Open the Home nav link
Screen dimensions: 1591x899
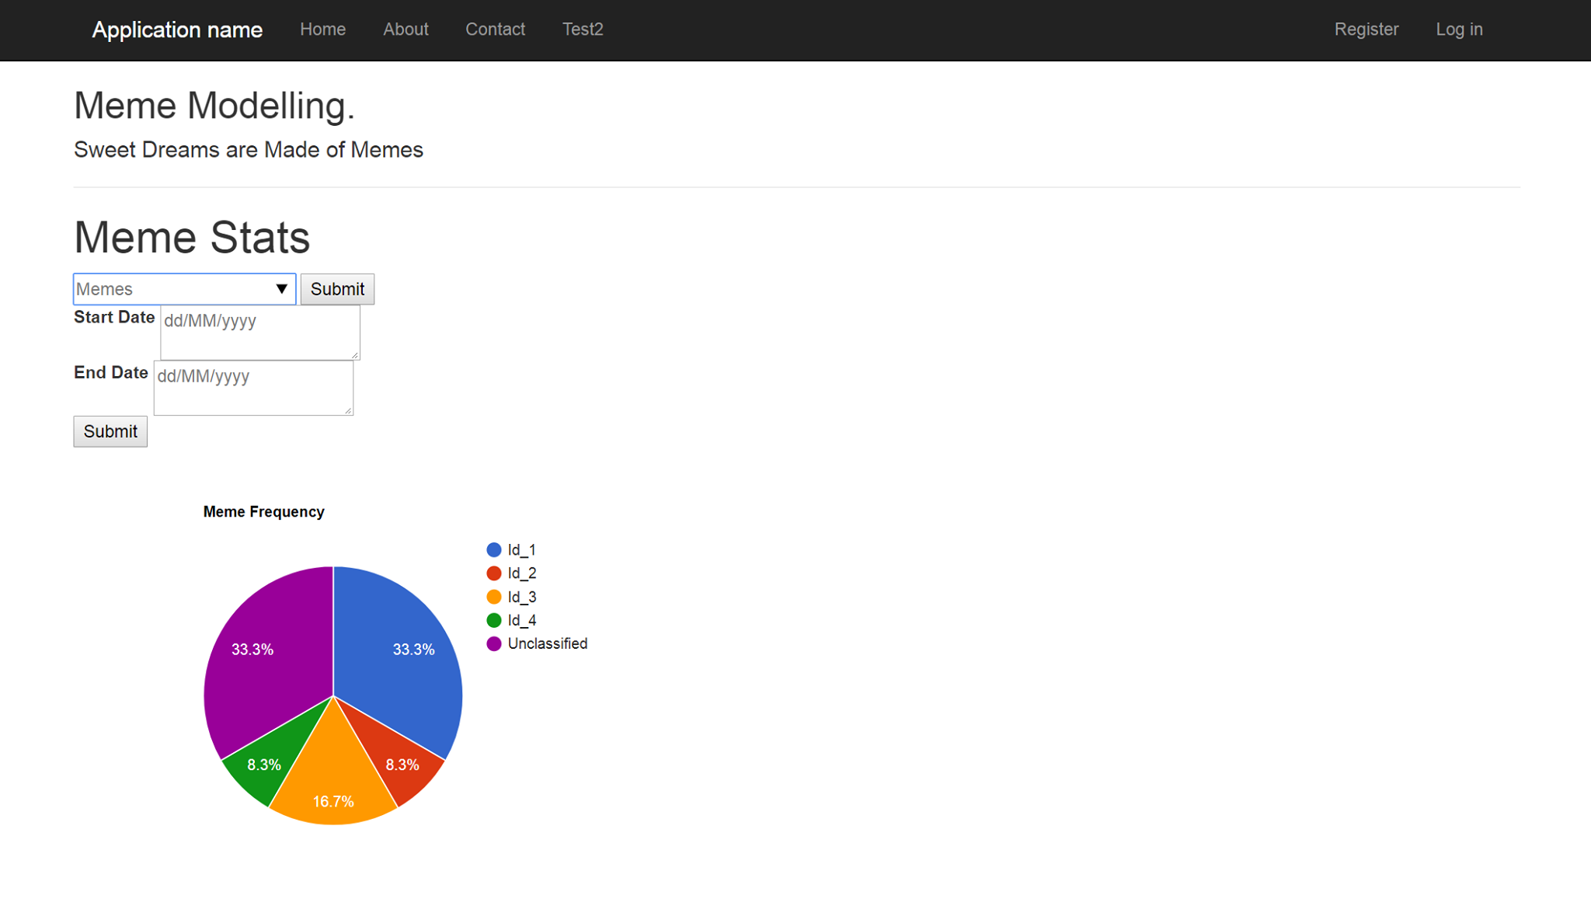pyautogui.click(x=322, y=30)
